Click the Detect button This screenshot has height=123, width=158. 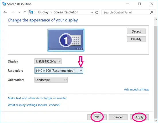click(136, 31)
